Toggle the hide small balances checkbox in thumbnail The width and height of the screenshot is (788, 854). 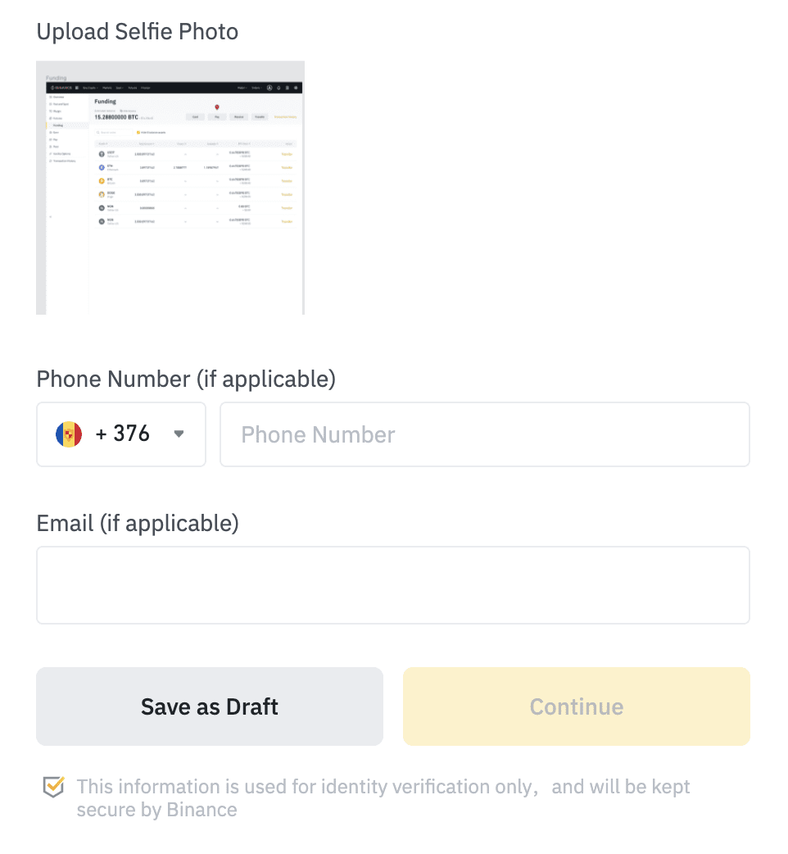coord(138,132)
